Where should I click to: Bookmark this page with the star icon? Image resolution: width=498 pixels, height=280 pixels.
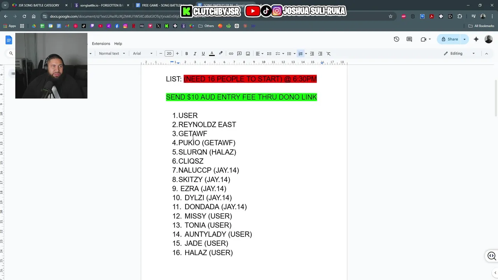391,16
